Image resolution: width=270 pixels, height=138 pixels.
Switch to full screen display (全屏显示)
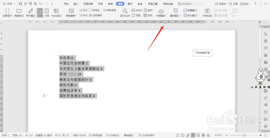click(7, 13)
